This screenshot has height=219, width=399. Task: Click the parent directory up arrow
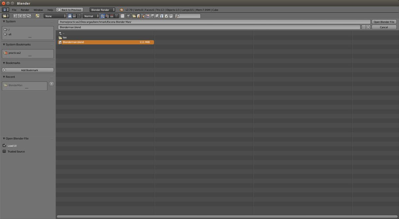pyautogui.click(x=24, y=16)
